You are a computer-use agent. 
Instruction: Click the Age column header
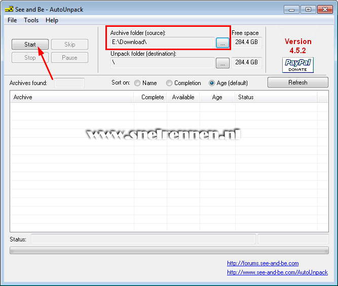tap(217, 97)
